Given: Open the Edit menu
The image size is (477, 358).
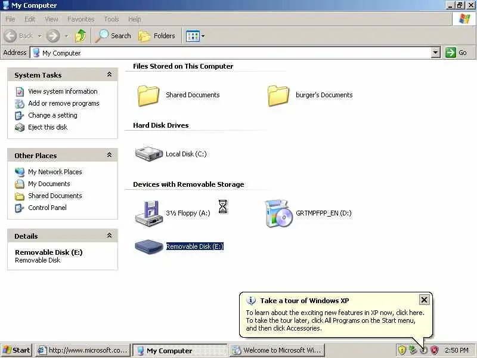Looking at the screenshot, I should click(x=30, y=19).
